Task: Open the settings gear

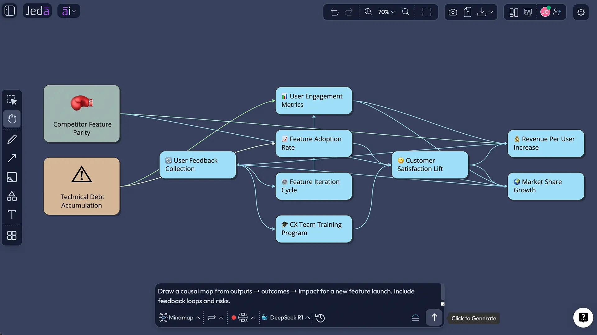Action: coord(581,12)
